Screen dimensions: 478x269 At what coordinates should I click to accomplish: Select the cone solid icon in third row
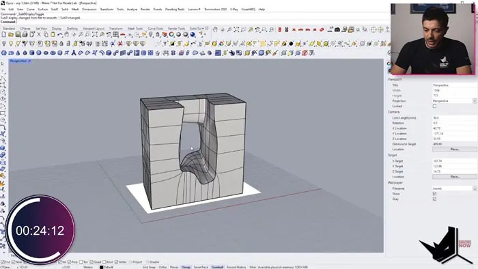click(18, 53)
